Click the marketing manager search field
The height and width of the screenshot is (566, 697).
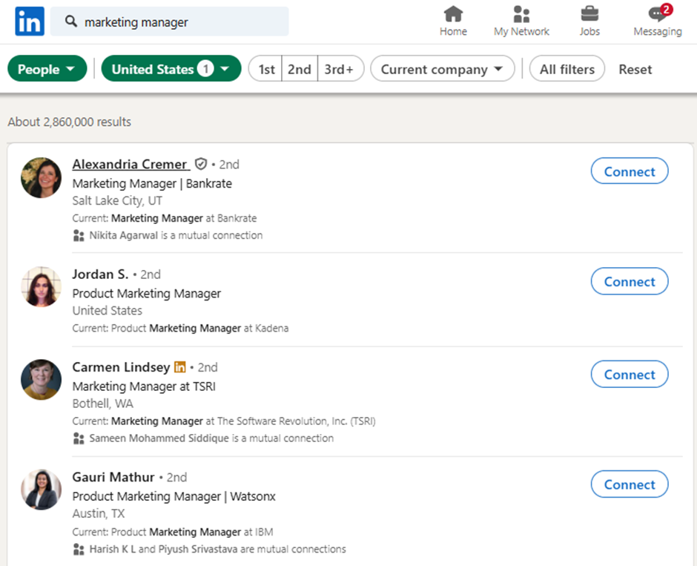(x=169, y=21)
